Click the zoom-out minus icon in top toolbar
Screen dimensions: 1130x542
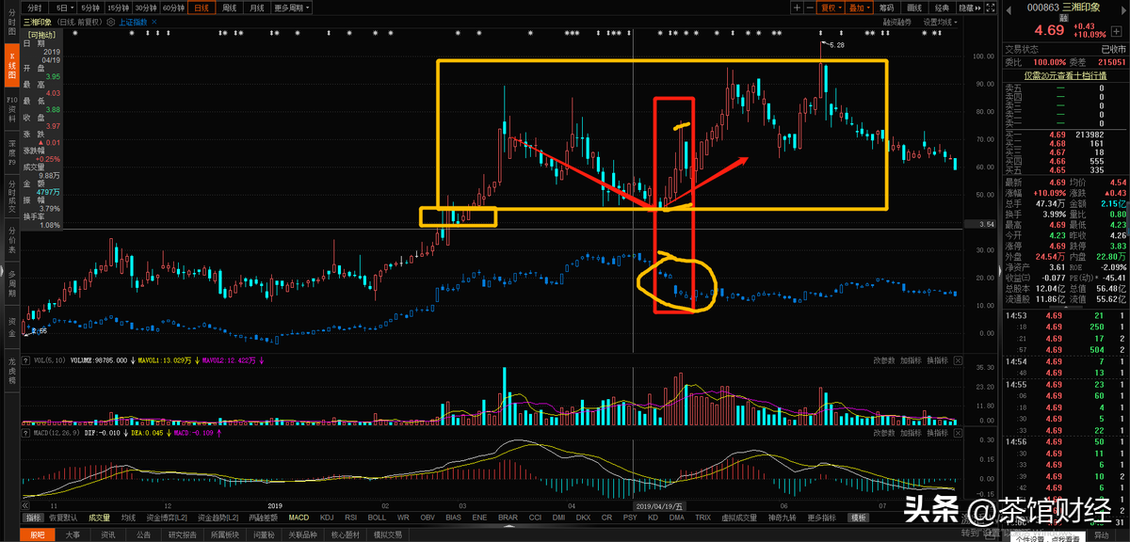click(811, 8)
